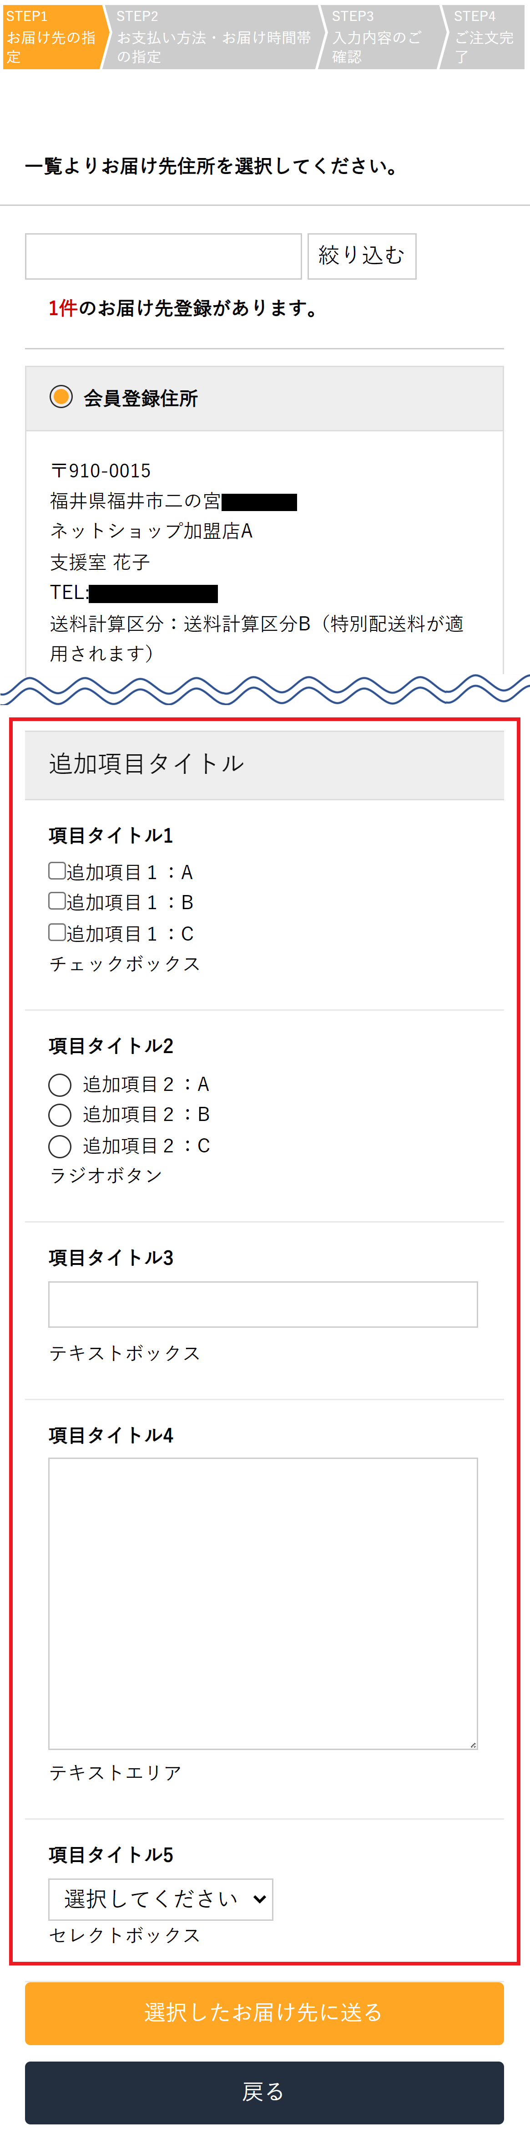Select the 追加項目2:B radio option
Image resolution: width=530 pixels, height=2144 pixels.
60,1115
